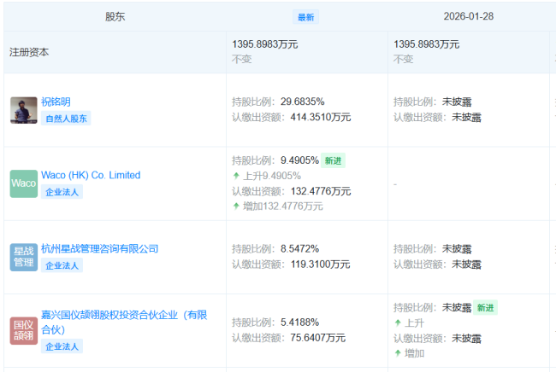Click the 注册资本 row label
The width and height of the screenshot is (556, 372).
(29, 52)
